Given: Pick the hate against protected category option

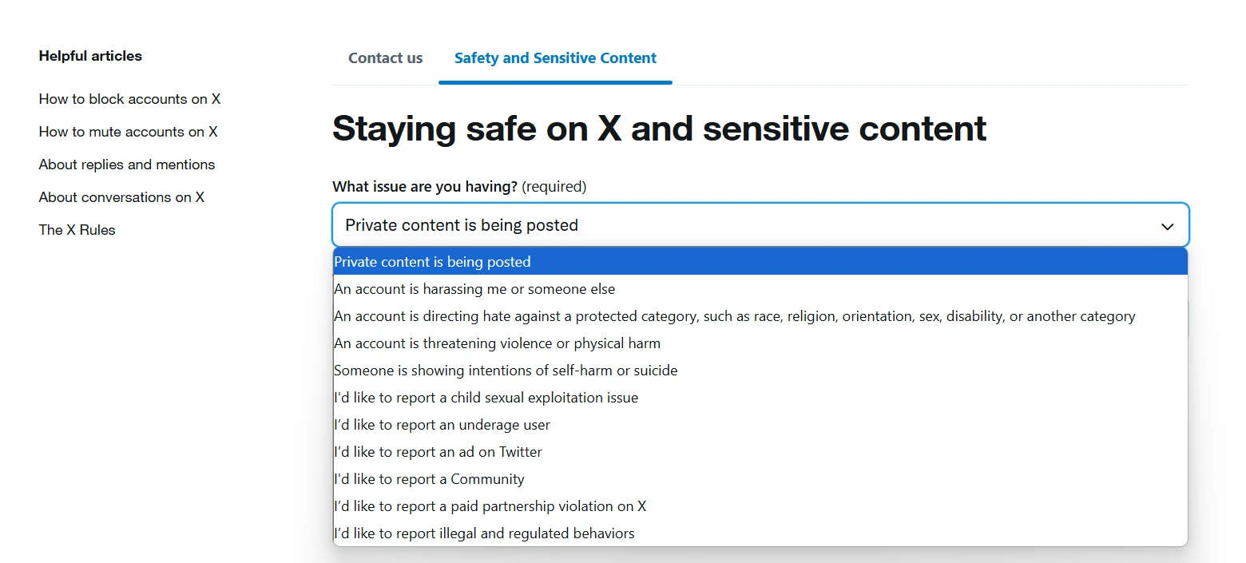Looking at the screenshot, I should click(734, 316).
